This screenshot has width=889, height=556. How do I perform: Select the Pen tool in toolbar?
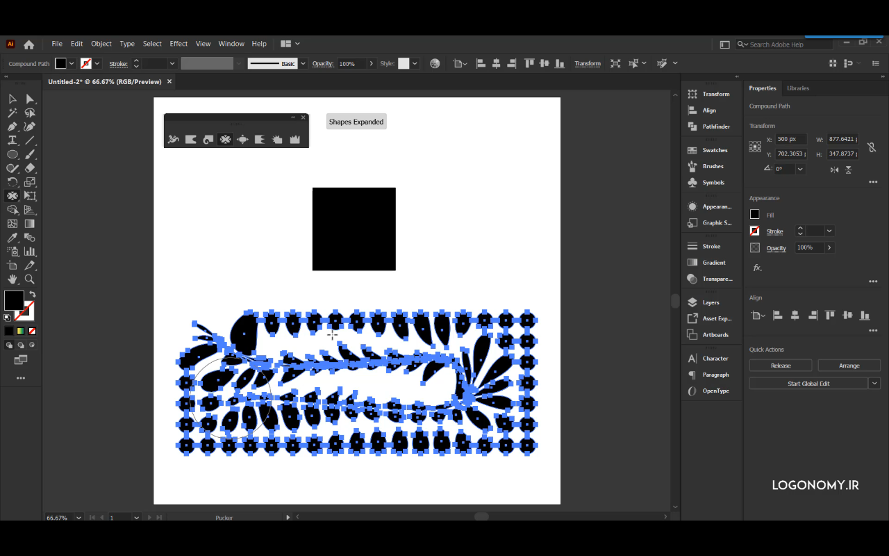click(x=13, y=126)
